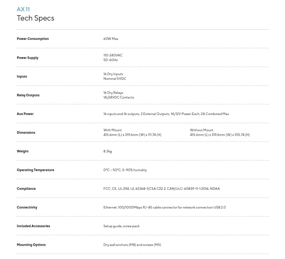Click the 60W Max value
Screen dimensions: 285x259
tap(111, 39)
